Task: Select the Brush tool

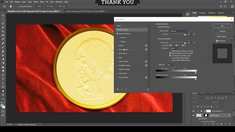Action: [x=3, y=47]
